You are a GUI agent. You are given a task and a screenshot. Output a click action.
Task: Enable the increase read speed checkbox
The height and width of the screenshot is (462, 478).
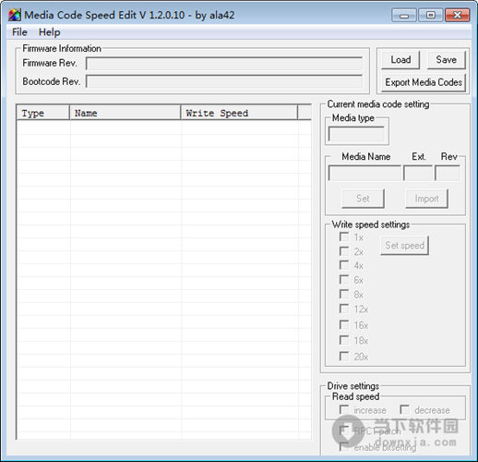coord(344,409)
